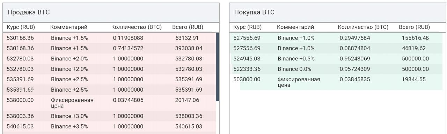Click the buy table's Колличество (BTC) column header

[x=363, y=27]
